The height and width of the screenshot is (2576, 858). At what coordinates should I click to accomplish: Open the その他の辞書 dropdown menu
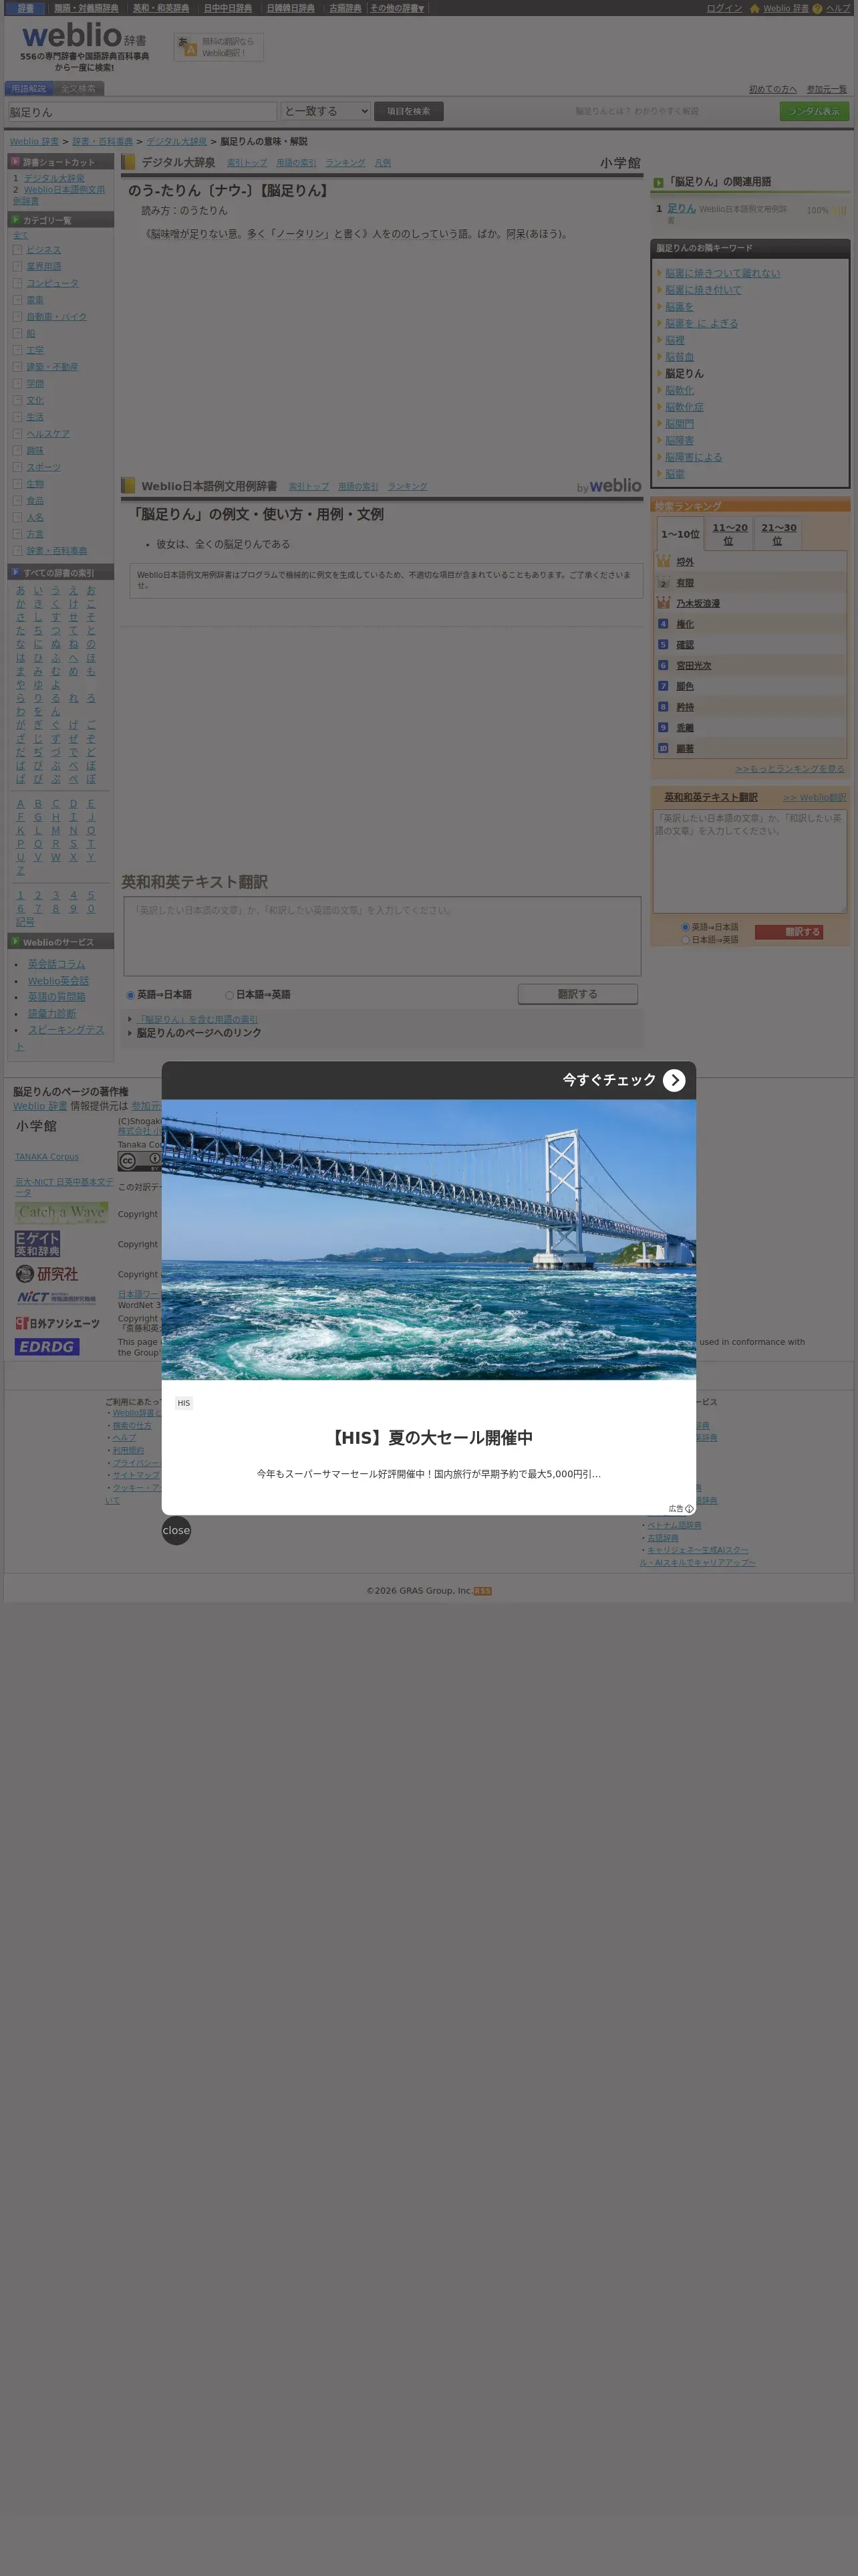396,8
